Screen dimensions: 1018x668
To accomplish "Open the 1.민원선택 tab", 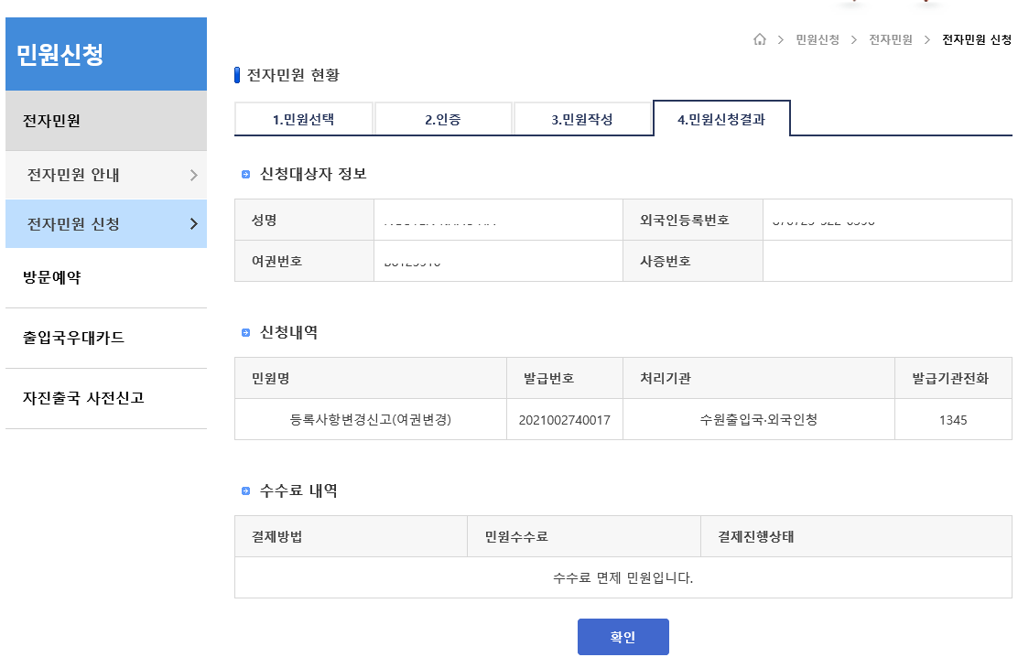I will (304, 119).
